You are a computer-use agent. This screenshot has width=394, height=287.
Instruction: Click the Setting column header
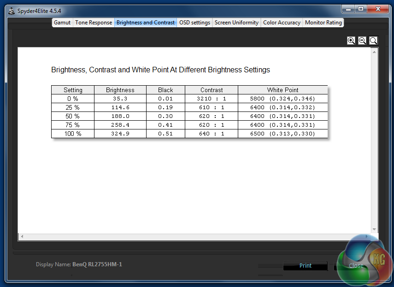73,90
